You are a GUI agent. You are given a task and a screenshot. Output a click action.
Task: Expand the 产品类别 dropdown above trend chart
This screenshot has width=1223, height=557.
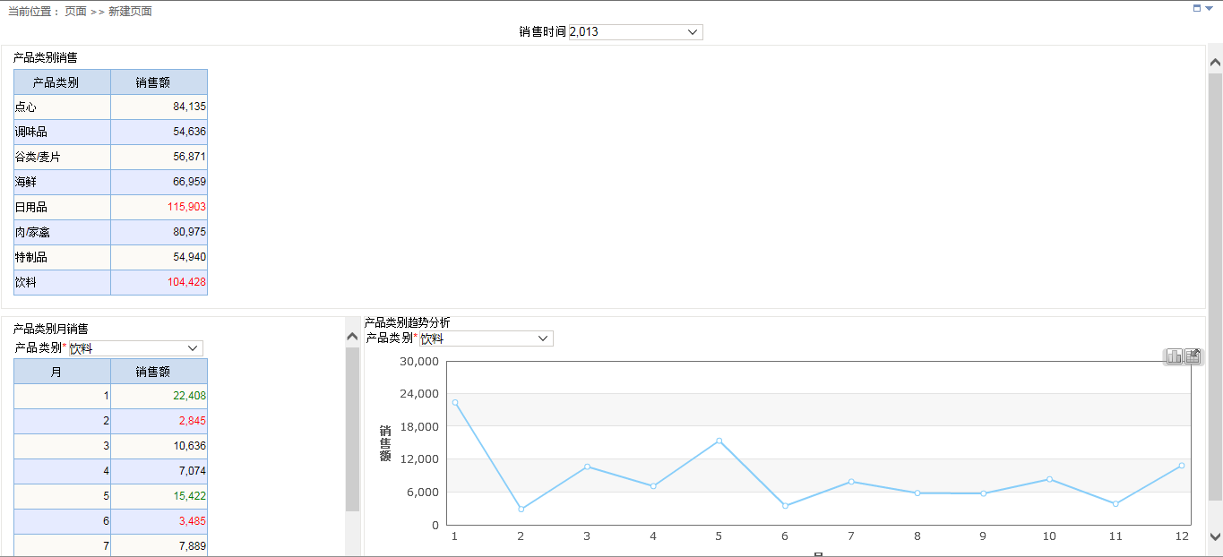click(486, 338)
